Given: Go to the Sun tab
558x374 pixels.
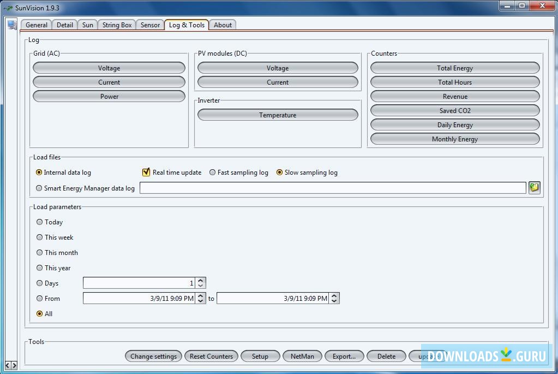Looking at the screenshot, I should pyautogui.click(x=87, y=25).
